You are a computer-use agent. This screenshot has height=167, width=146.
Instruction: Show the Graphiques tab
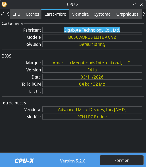127,14
